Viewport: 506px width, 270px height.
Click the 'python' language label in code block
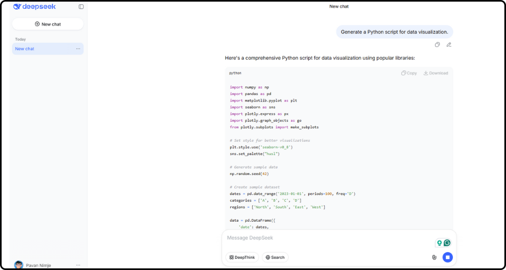pos(235,73)
